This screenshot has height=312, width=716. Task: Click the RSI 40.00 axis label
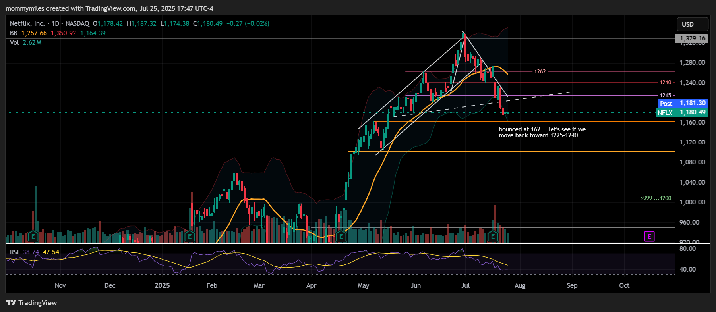click(x=687, y=269)
